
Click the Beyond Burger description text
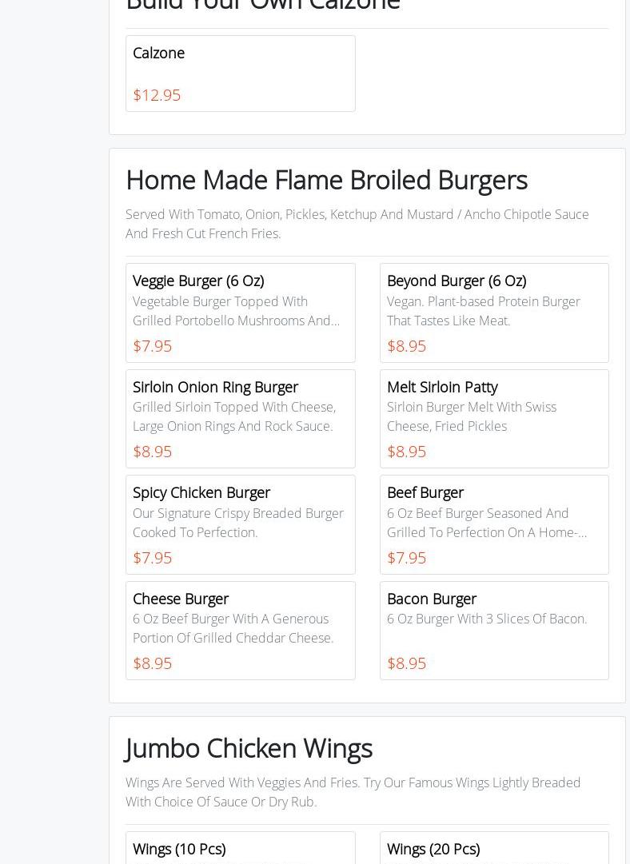point(483,311)
